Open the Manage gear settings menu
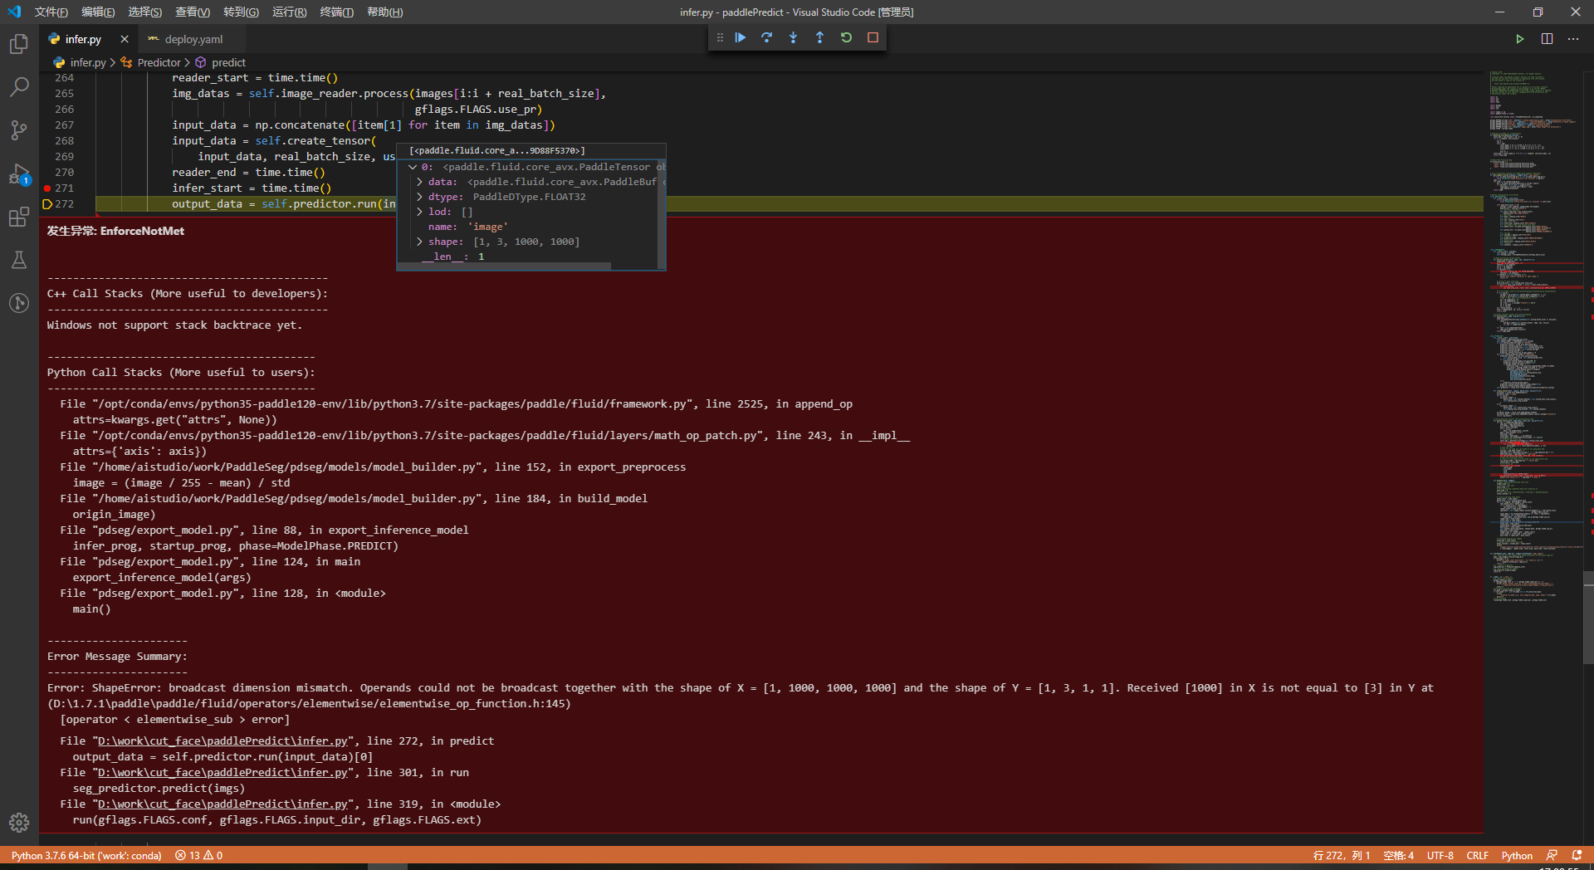The image size is (1594, 870). [x=19, y=823]
